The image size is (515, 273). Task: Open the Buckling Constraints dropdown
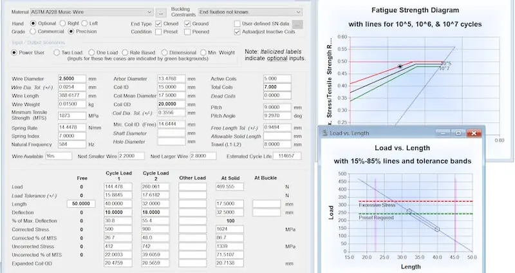(297, 12)
